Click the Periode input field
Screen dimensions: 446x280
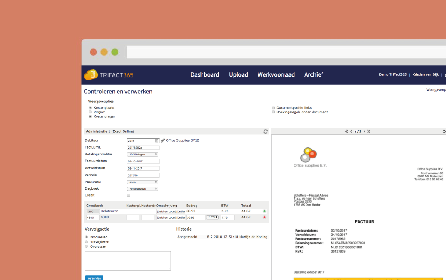click(x=143, y=175)
